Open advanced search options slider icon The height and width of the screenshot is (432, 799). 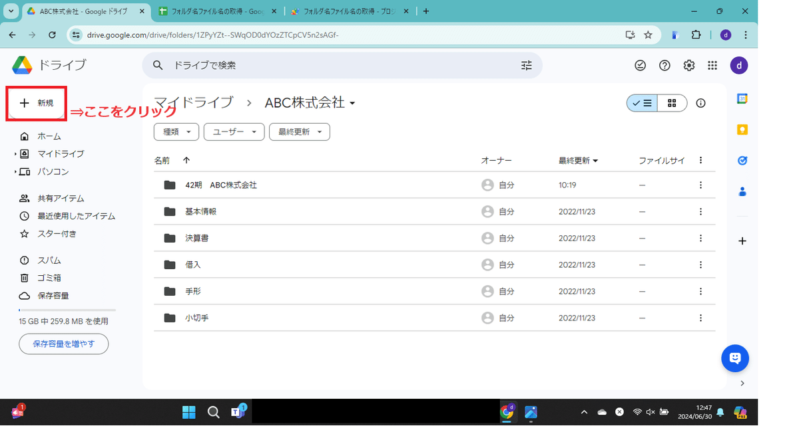[527, 65]
